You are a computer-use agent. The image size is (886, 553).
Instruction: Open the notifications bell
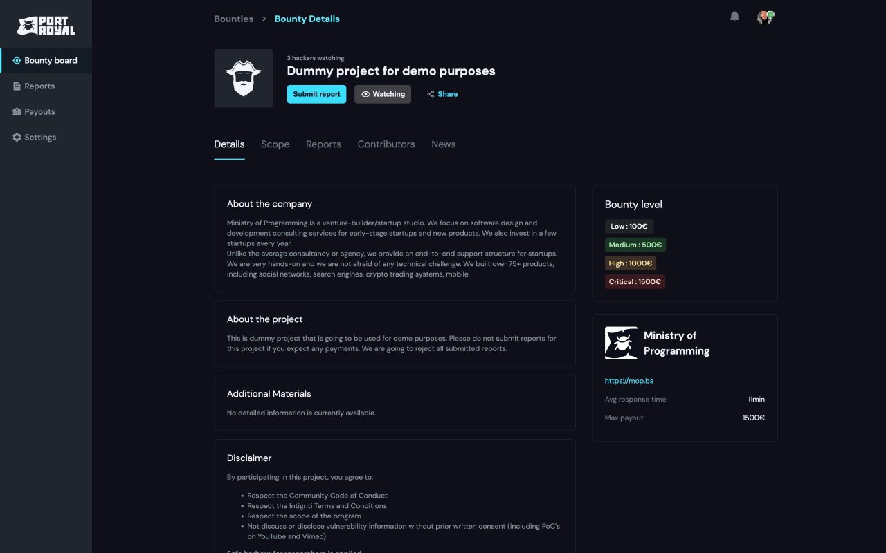click(x=734, y=17)
